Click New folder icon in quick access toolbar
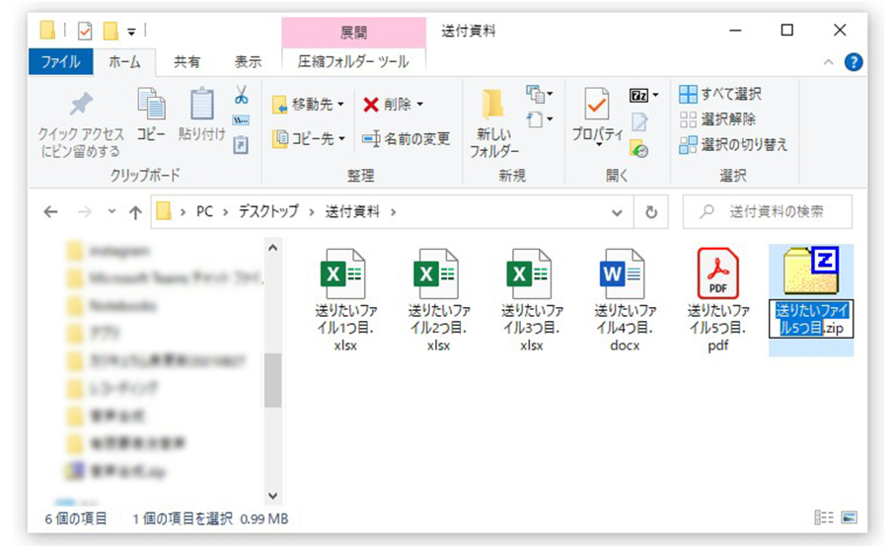 pos(111,31)
